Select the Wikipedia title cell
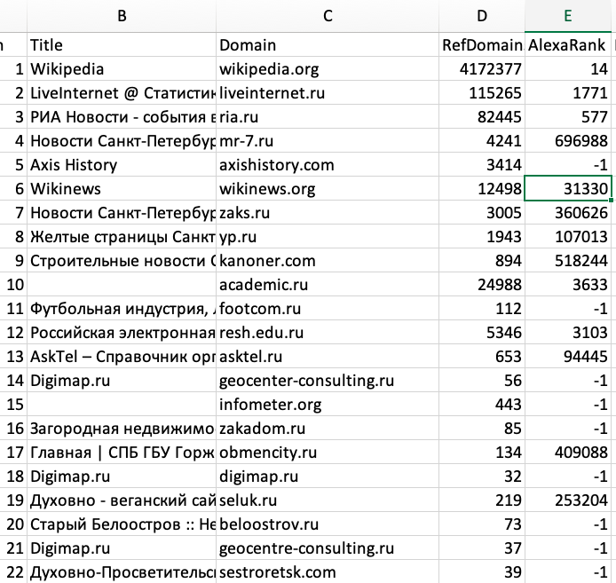Screen dimensions: 616x583 (x=122, y=68)
